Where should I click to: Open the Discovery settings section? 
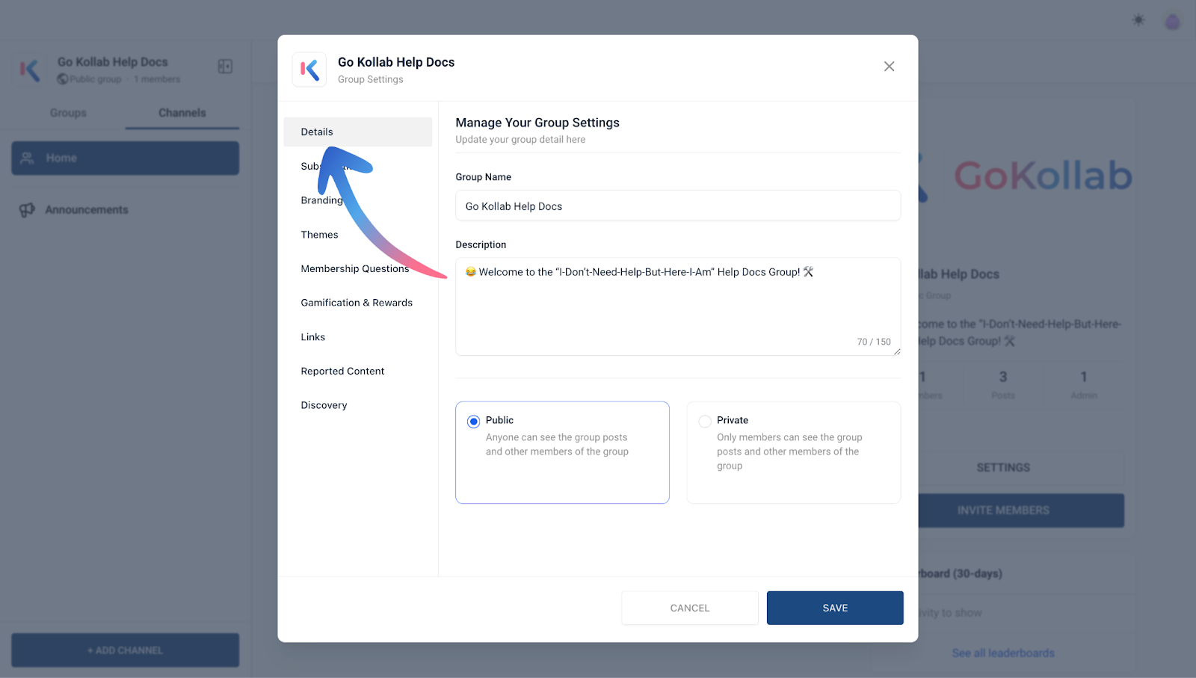324,405
